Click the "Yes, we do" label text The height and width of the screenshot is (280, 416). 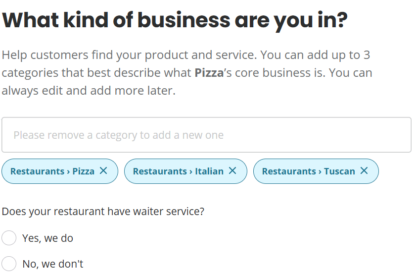point(47,238)
